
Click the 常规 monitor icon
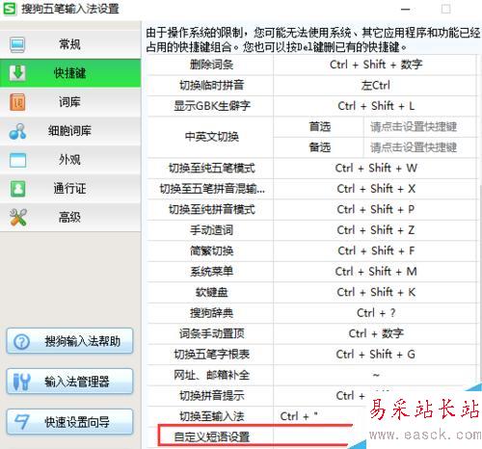coord(17,45)
